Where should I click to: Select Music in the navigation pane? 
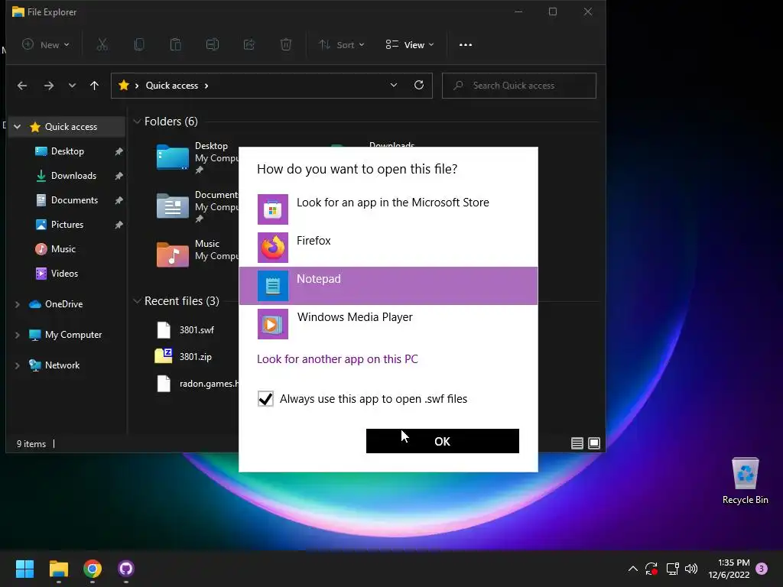click(63, 249)
